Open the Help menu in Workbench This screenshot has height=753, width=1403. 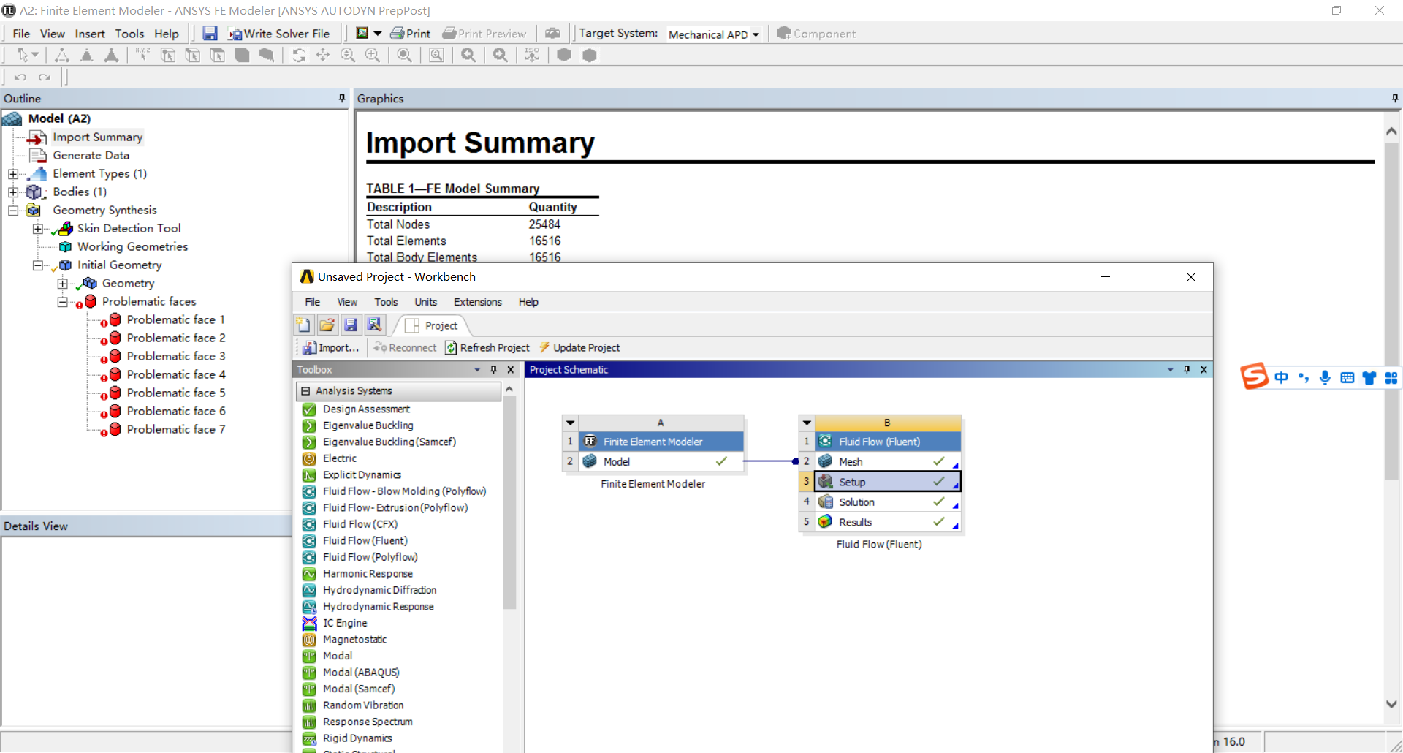tap(528, 302)
